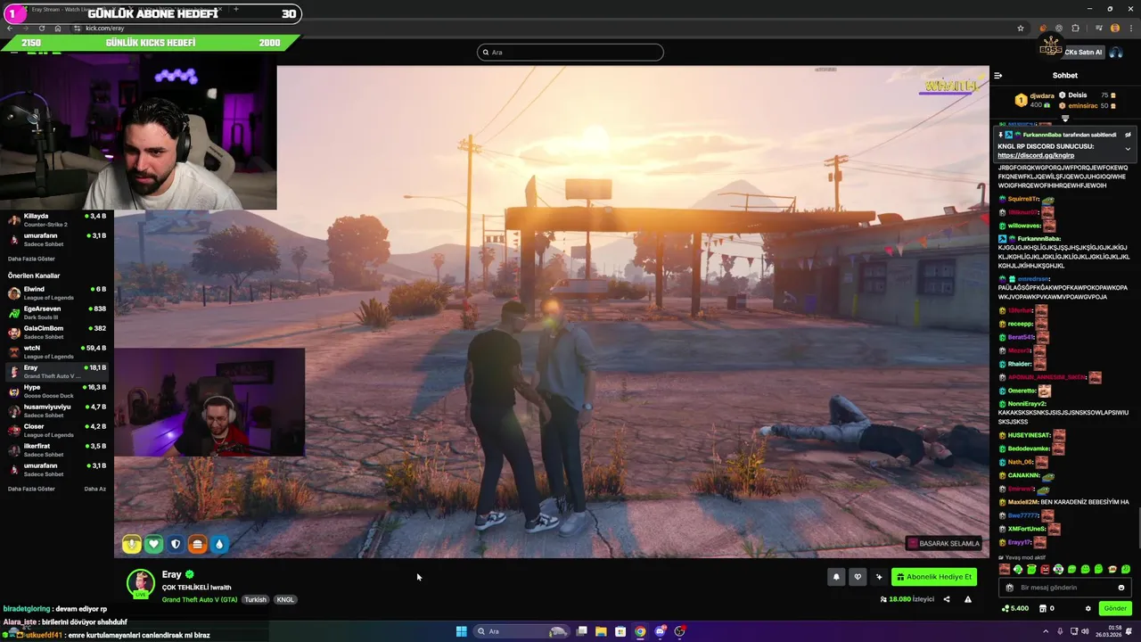Open ilkerfirat channel in sidebar
This screenshot has width=1141, height=642.
(x=57, y=449)
